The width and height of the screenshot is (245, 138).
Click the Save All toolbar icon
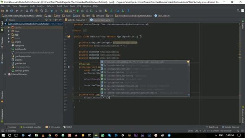7,11
